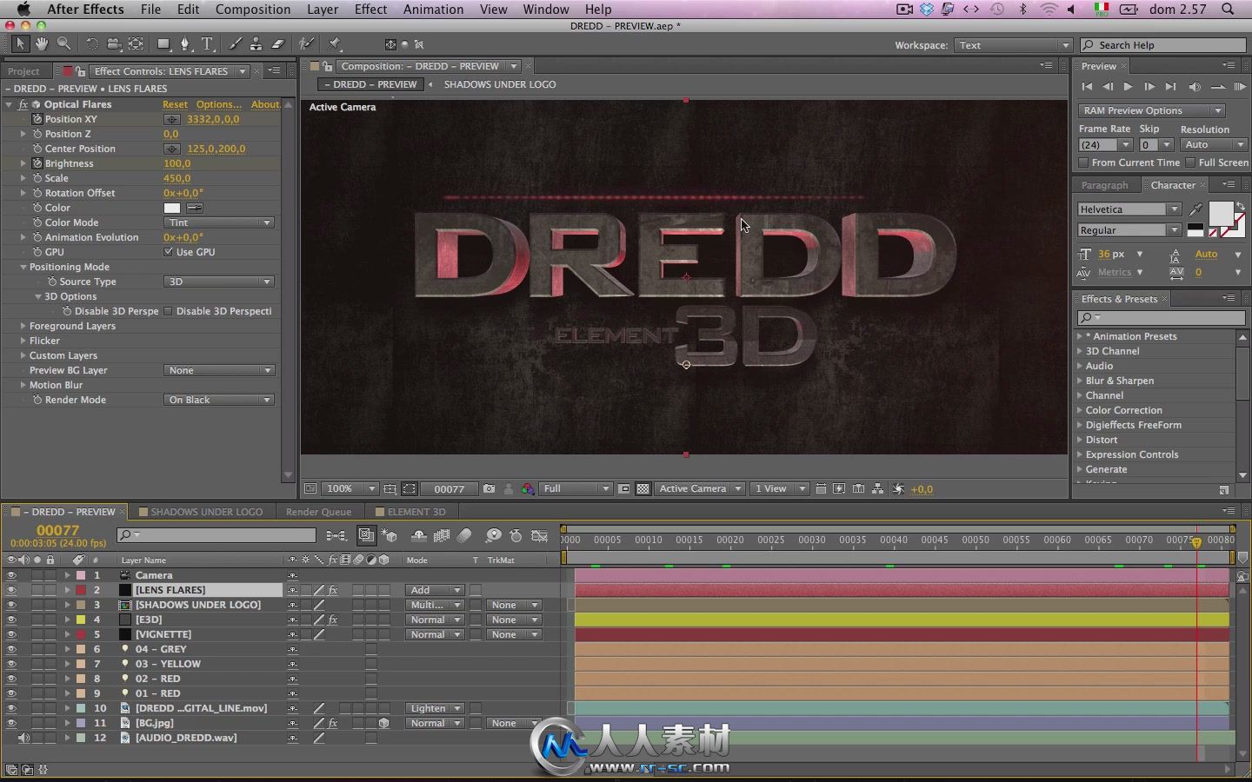Click Play in the Preview panel
The width and height of the screenshot is (1252, 782).
1128,86
